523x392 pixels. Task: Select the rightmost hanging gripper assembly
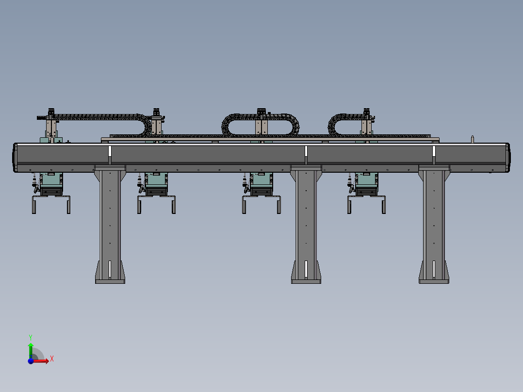pos(366,193)
